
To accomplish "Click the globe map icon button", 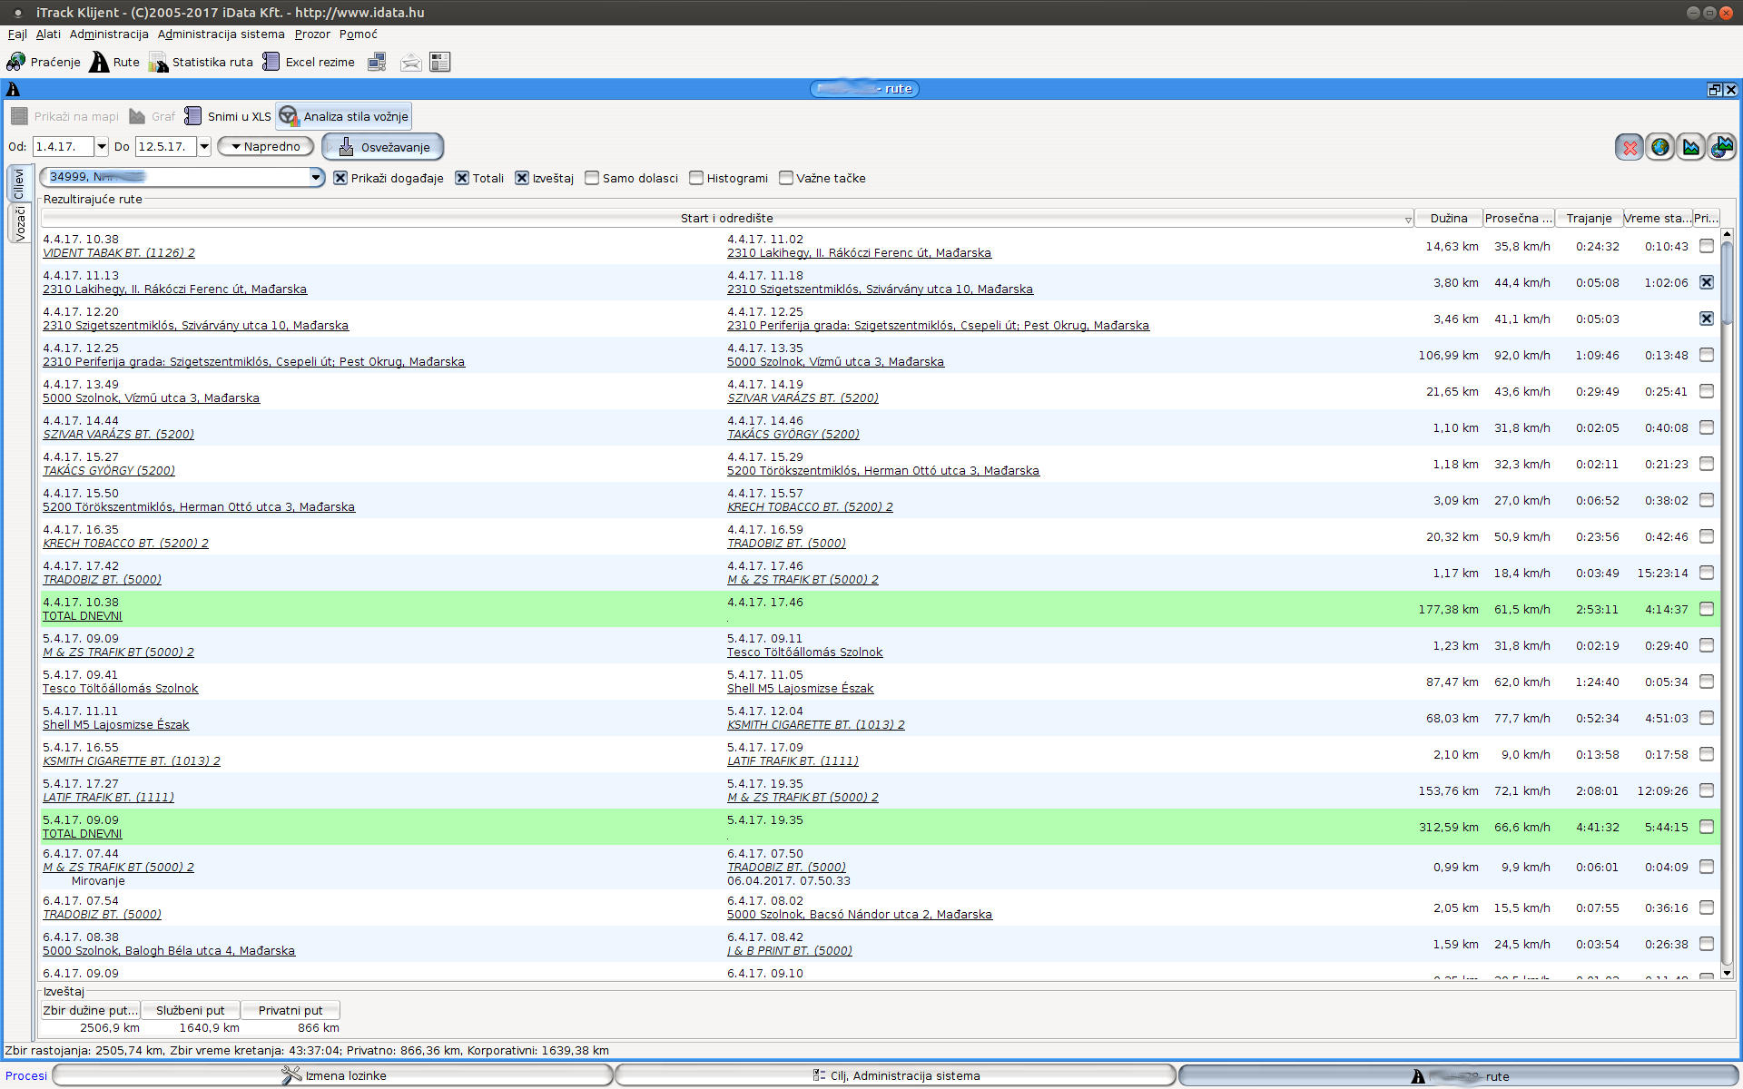I will (1660, 147).
